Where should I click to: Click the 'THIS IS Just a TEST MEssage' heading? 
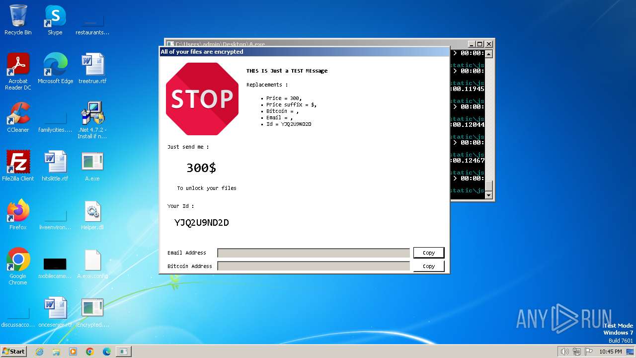[x=287, y=71]
